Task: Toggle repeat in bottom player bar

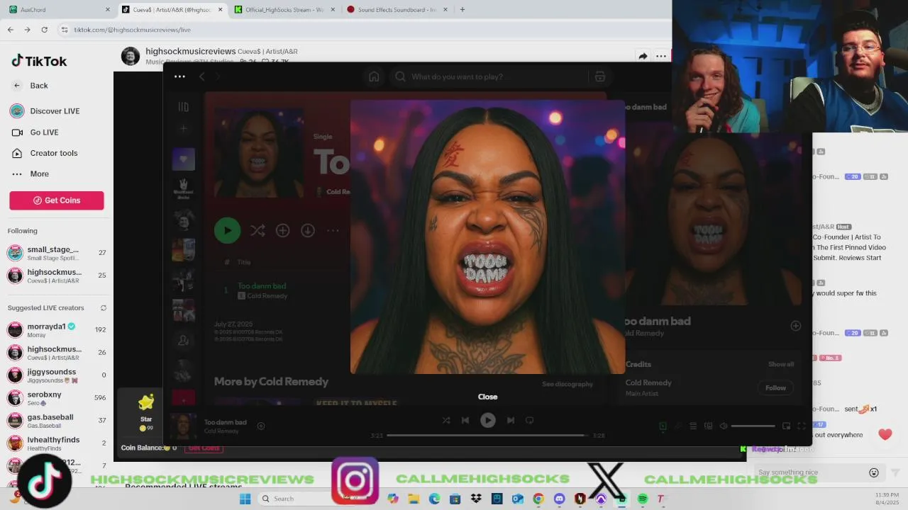Action: 529,420
